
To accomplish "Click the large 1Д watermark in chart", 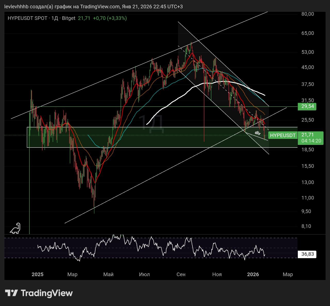I will 151,124.
